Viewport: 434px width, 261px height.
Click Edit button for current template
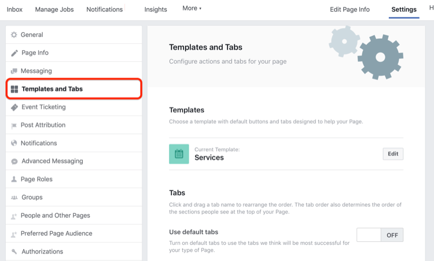pos(393,154)
